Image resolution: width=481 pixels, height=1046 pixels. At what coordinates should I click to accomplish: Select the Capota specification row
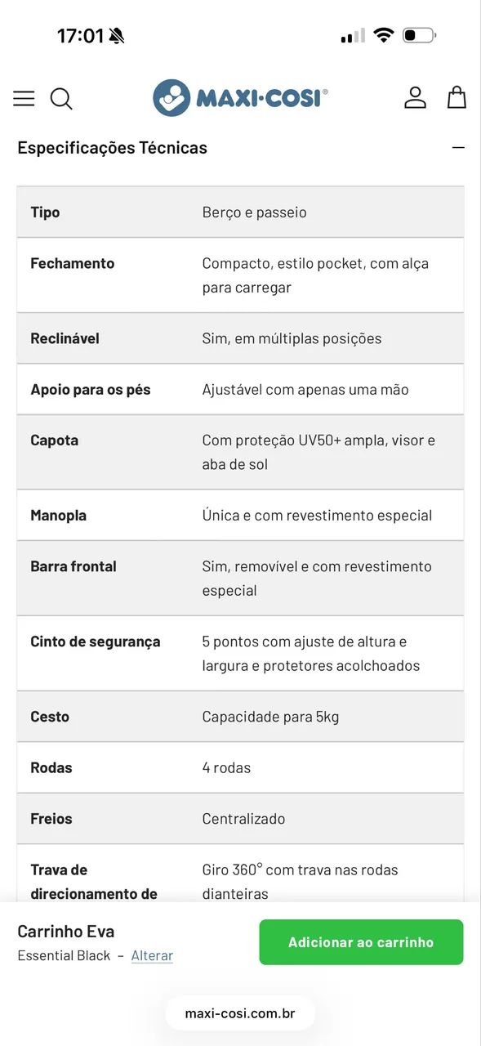[x=240, y=452]
